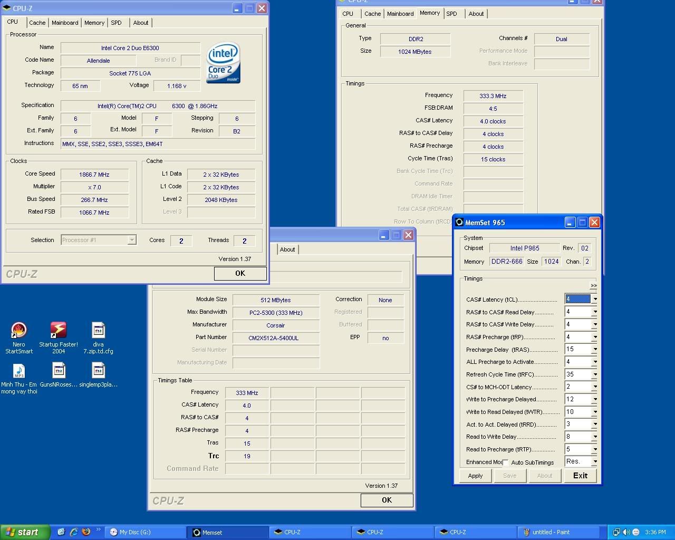The width and height of the screenshot is (675, 540).
Task: Click Frequency 333.3 MHz value in Memory window
Action: (493, 96)
